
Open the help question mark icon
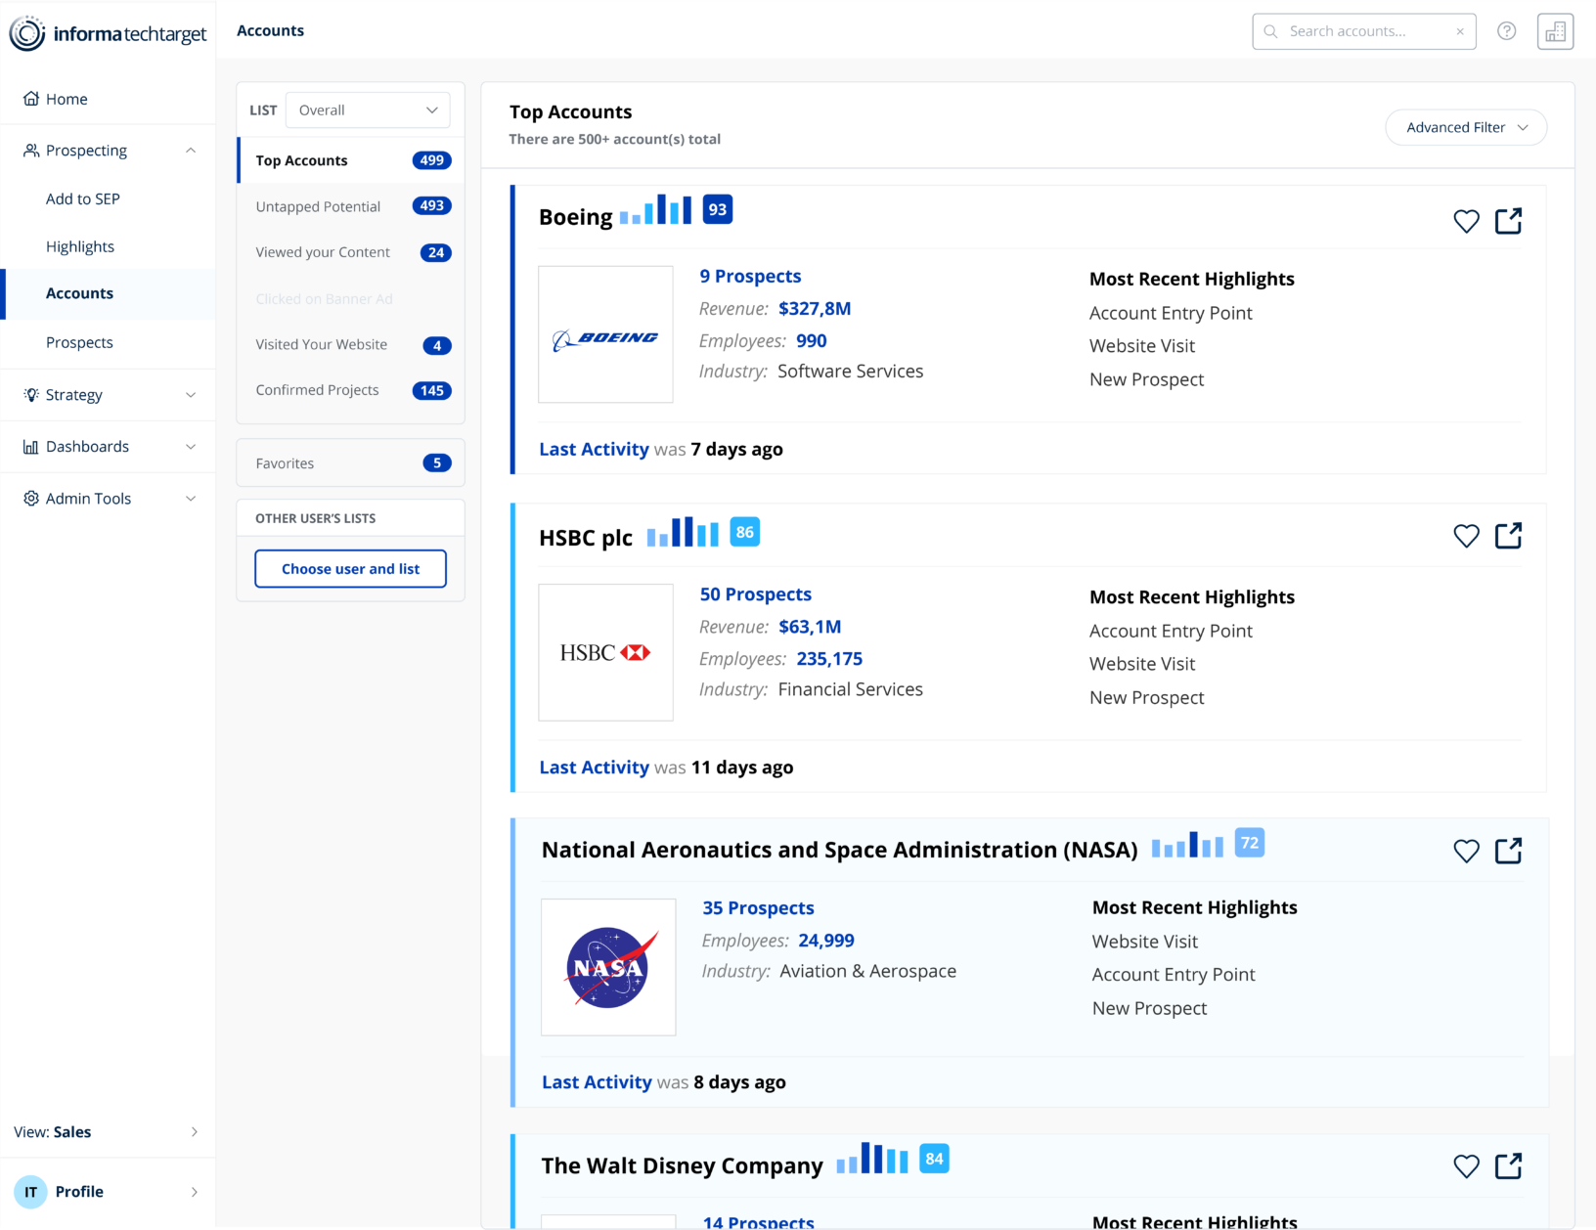tap(1507, 31)
